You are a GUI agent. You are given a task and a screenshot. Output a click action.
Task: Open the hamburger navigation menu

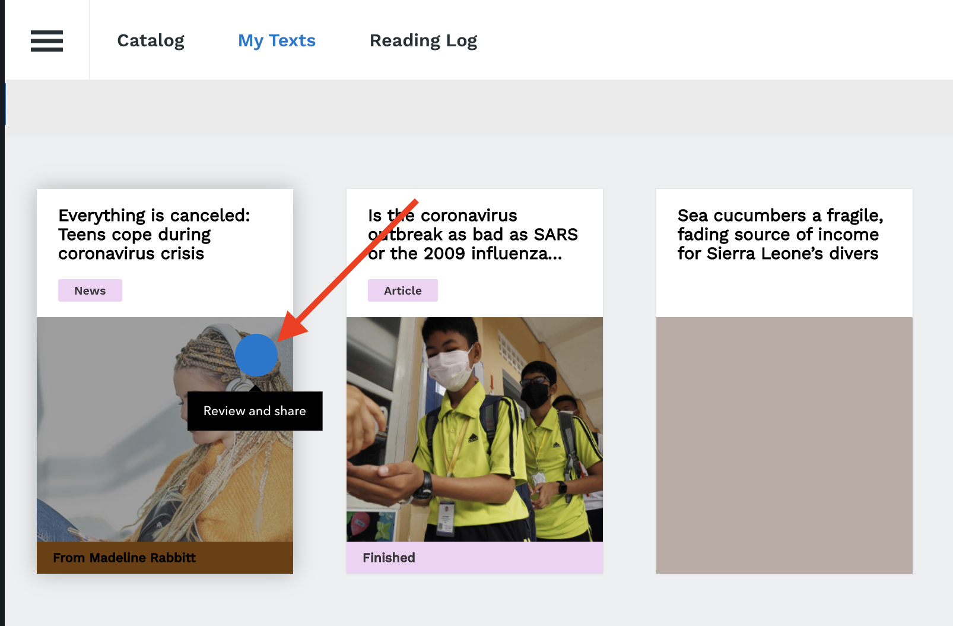(47, 40)
